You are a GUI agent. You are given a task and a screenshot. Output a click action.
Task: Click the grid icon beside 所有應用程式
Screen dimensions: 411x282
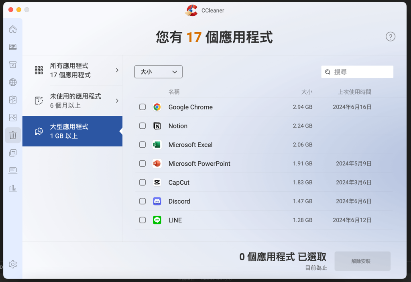[x=39, y=70]
